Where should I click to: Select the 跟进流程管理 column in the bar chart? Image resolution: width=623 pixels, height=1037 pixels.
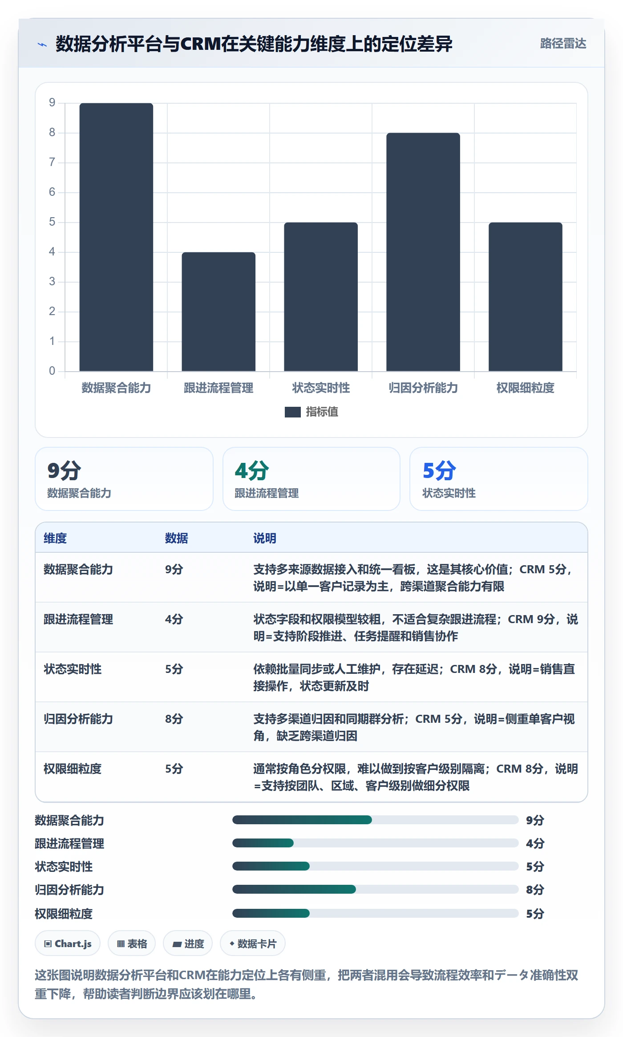coord(218,312)
